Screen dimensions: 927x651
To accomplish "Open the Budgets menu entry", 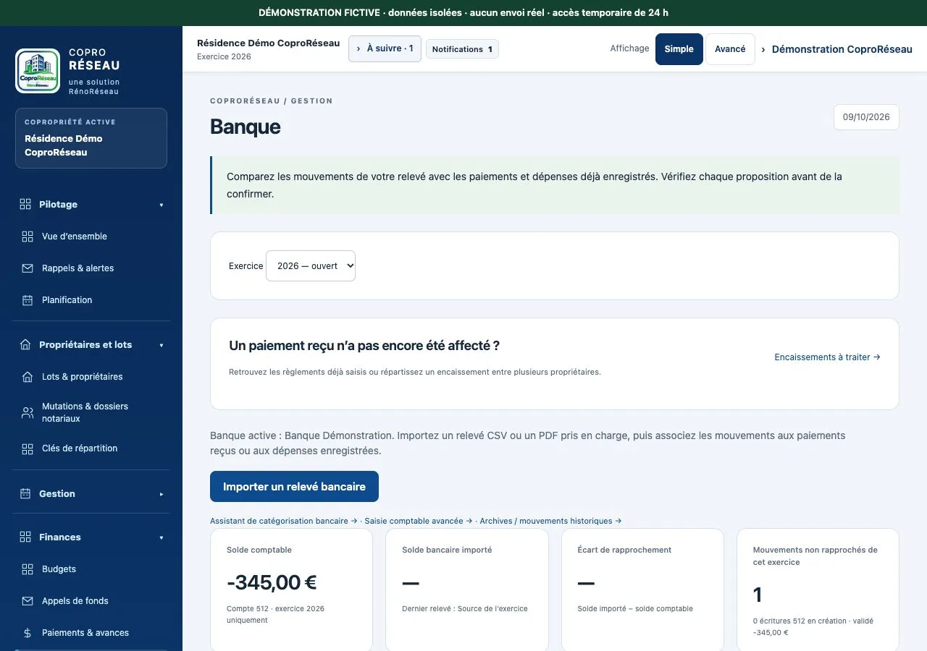I will point(91,569).
